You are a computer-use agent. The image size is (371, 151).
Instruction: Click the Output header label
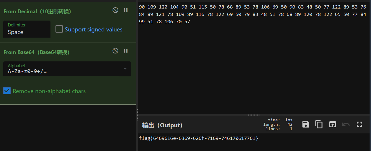(x=162, y=125)
